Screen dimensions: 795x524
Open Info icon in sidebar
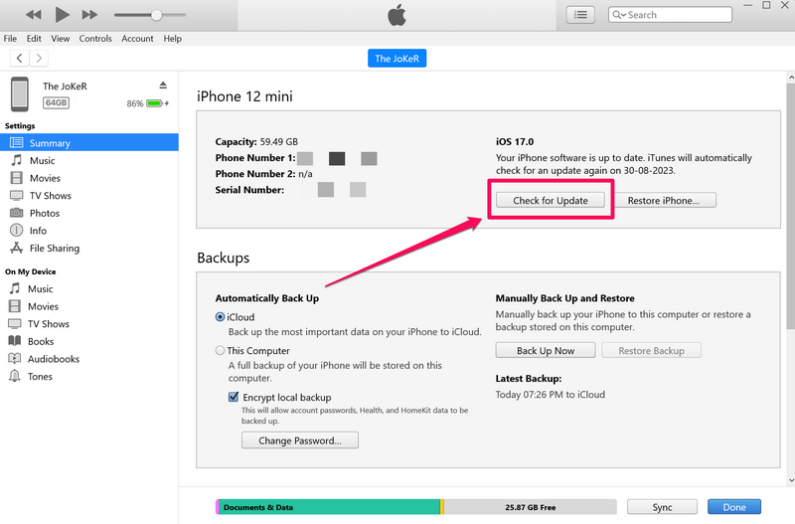click(17, 231)
